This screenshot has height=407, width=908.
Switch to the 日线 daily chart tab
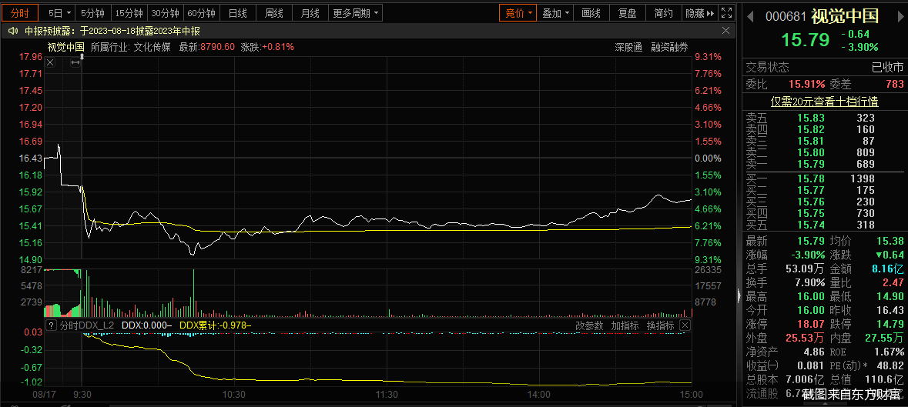coord(238,13)
